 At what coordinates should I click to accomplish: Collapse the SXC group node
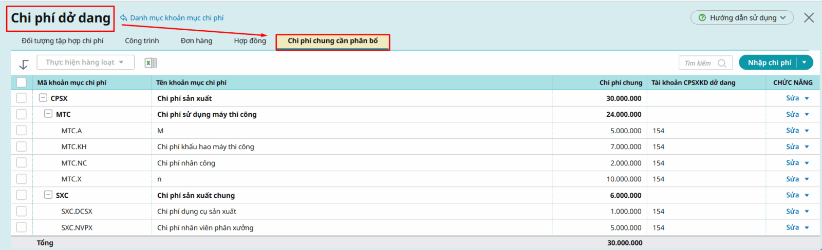[x=48, y=195]
